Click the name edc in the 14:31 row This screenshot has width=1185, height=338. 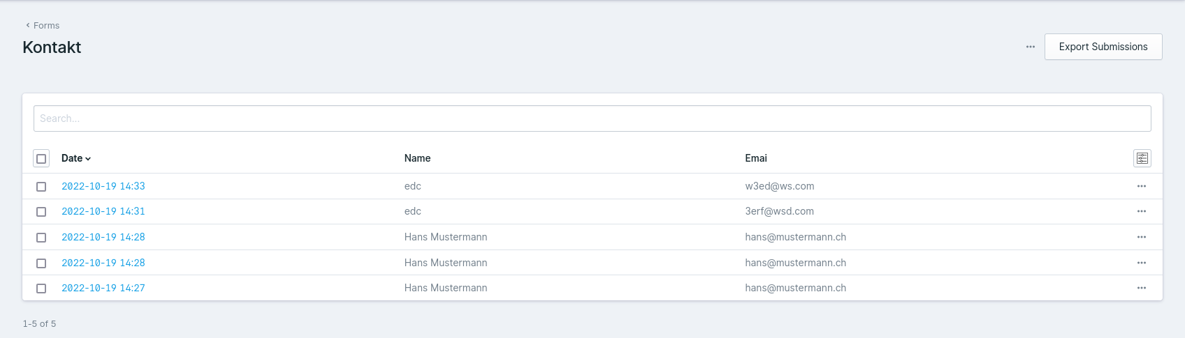(413, 211)
